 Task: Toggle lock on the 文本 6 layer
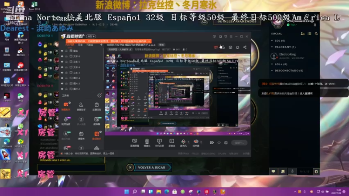coord(66,56)
